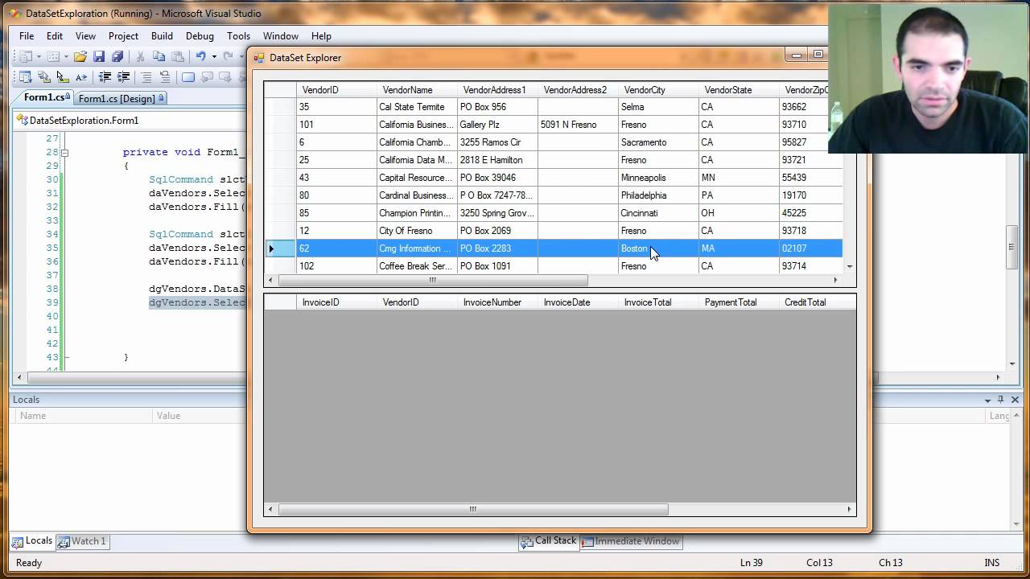Open the View menu
Image resolution: width=1030 pixels, height=579 pixels.
point(85,36)
